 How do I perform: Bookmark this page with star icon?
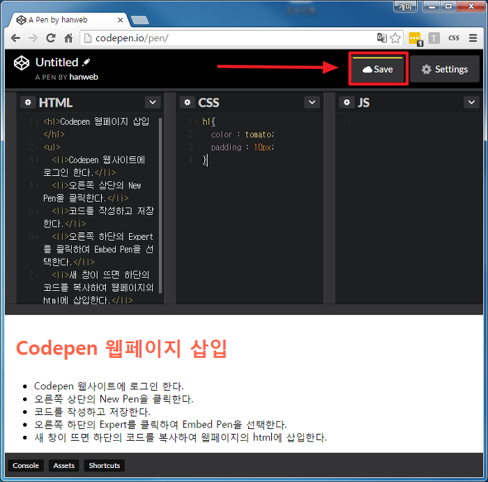coord(395,38)
